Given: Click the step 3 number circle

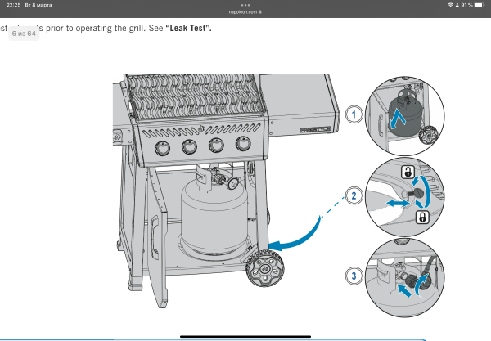Looking at the screenshot, I should [x=353, y=276].
